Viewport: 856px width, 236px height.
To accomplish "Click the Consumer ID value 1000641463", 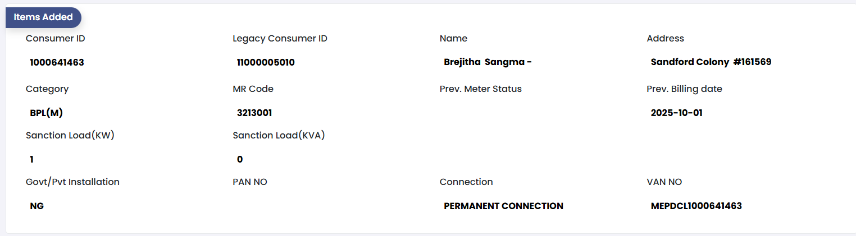I will (57, 62).
